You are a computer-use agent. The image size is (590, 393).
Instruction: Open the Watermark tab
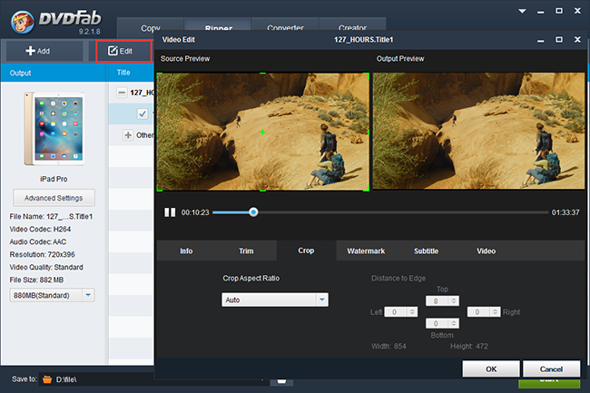(366, 251)
